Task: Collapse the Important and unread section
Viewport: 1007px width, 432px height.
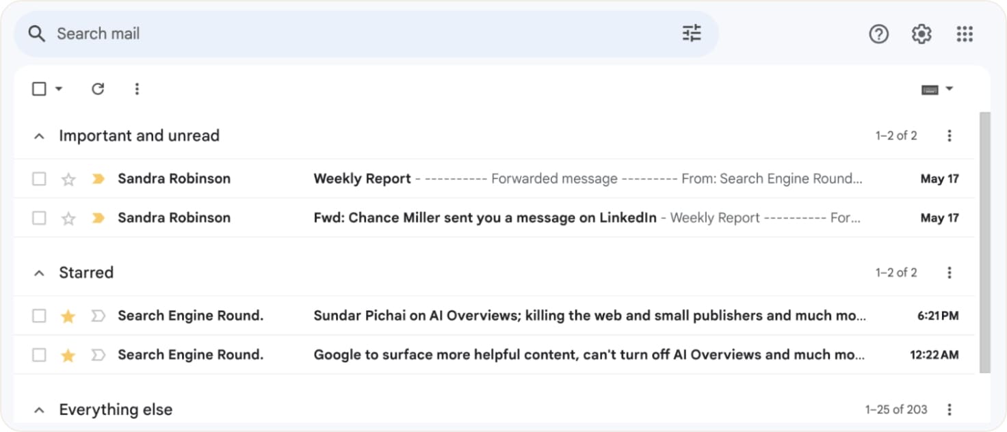Action: click(x=38, y=135)
